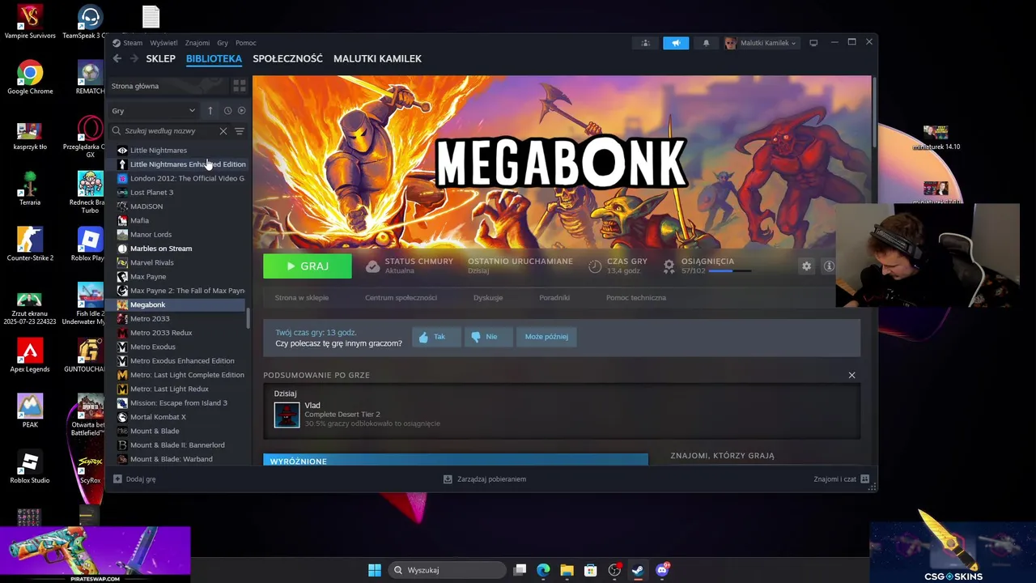1036x583 pixels.
Task: Open SPOŁECZNOŚĆ tab
Action: click(x=287, y=58)
